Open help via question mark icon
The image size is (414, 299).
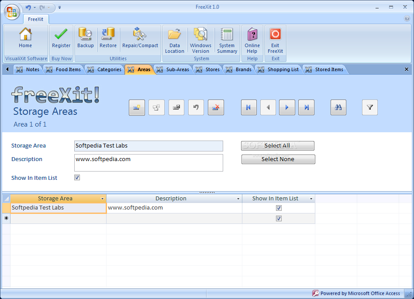point(407,18)
